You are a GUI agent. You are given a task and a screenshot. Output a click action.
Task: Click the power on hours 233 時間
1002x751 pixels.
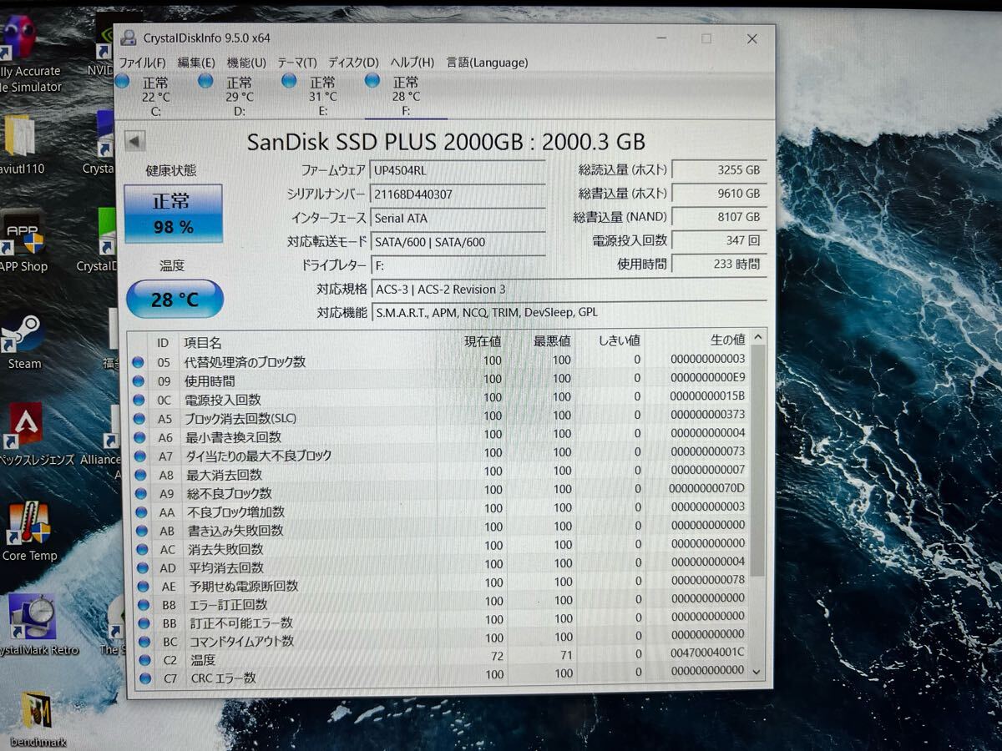click(719, 264)
